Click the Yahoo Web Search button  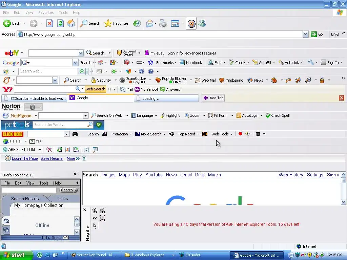(x=95, y=89)
